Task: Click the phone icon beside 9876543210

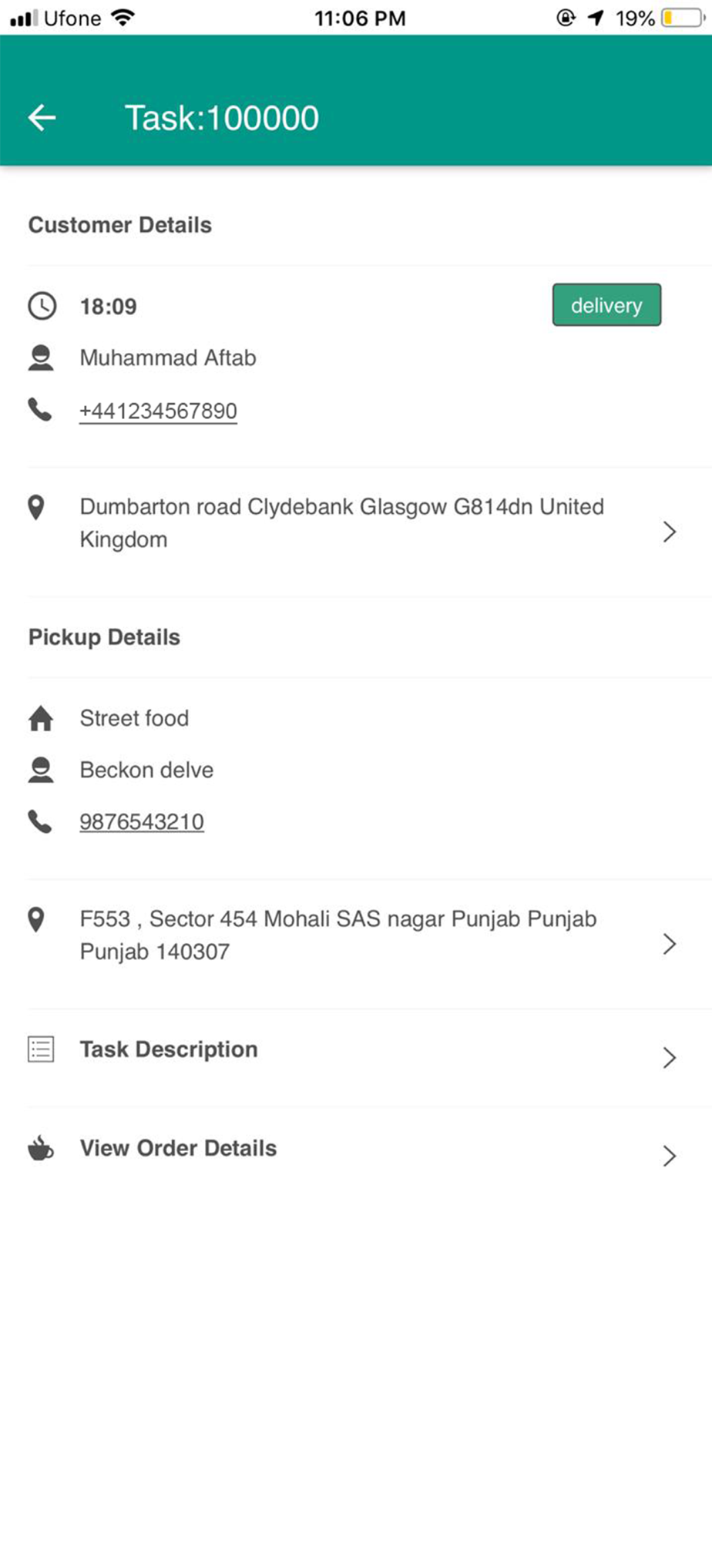Action: point(40,821)
